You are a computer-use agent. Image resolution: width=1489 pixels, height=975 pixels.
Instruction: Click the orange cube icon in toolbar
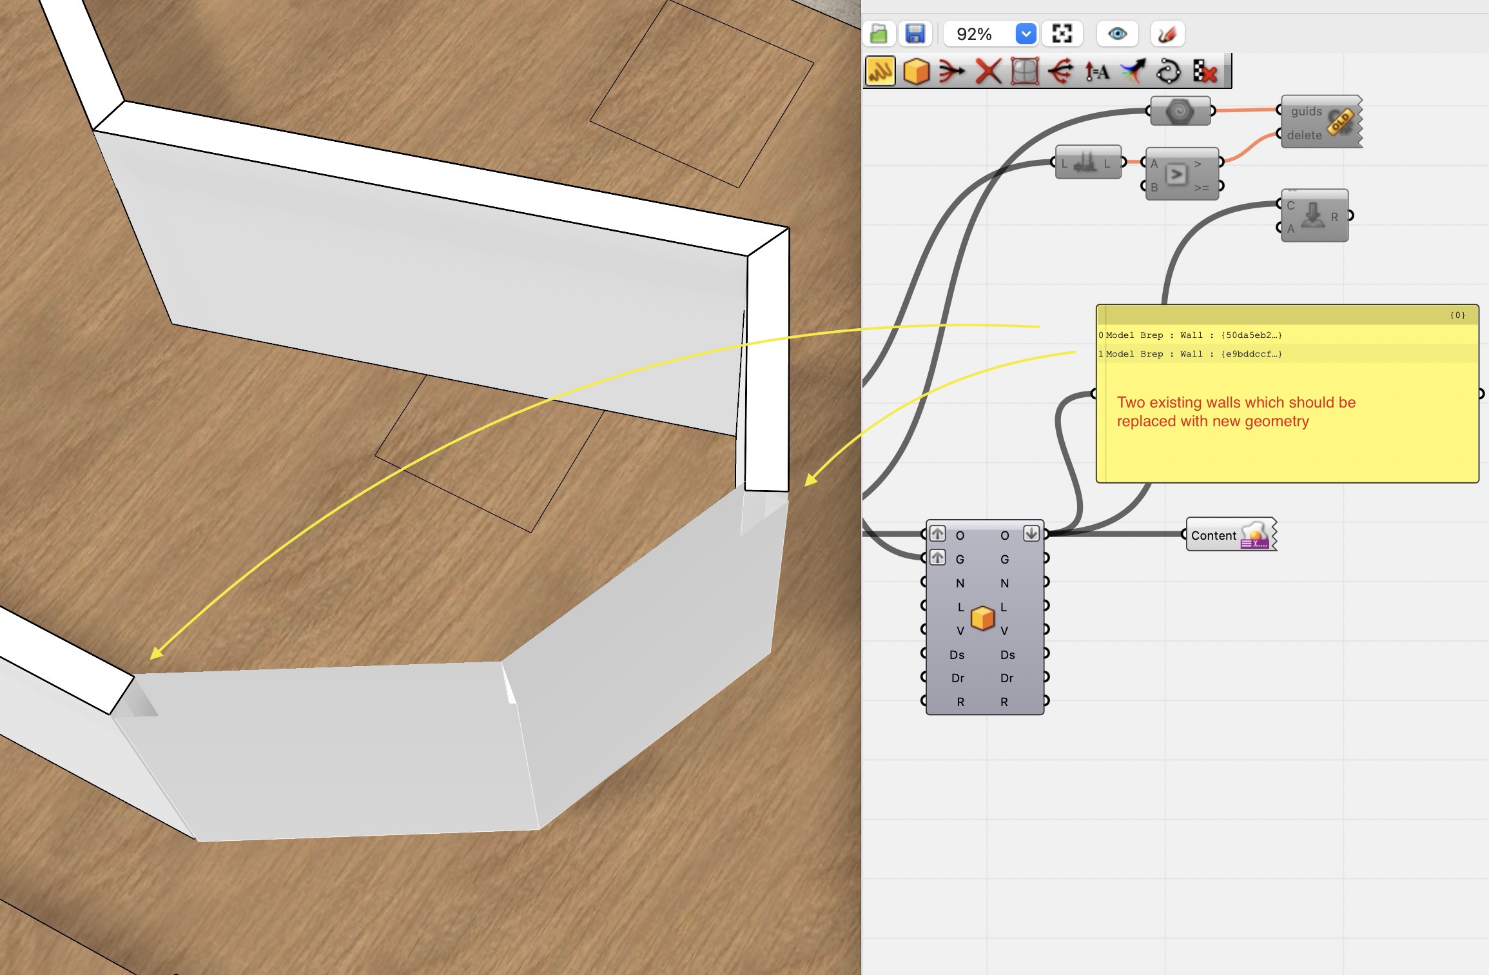916,71
